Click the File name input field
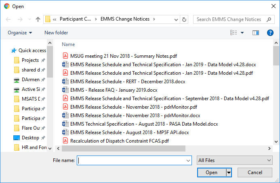This screenshot has width=280, height=183. click(x=134, y=160)
